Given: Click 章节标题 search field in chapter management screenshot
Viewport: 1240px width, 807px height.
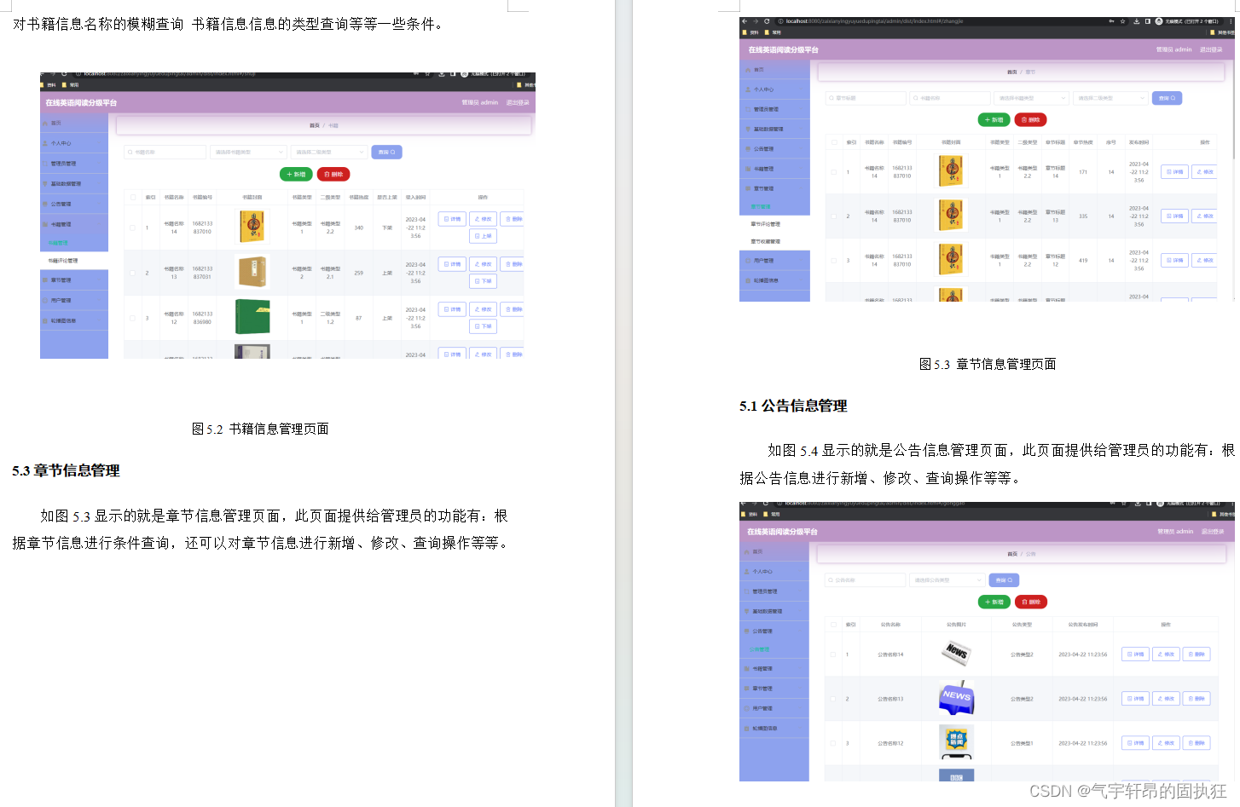Looking at the screenshot, I should pos(866,98).
